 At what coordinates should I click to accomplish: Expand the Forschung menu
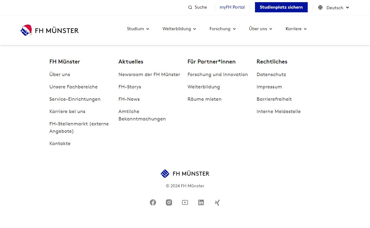[x=222, y=29]
